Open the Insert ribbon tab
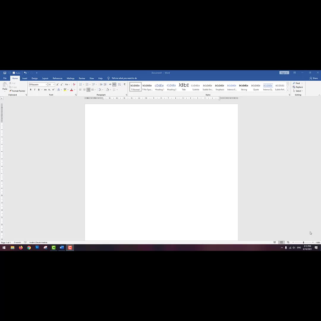The image size is (321, 321). tap(25, 78)
